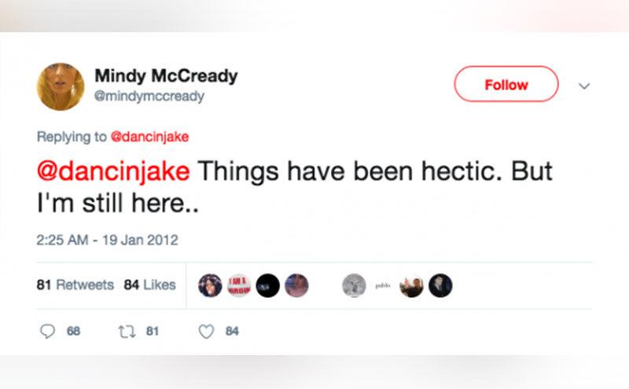
Task: Click the last liker avatar in the row
Action: pos(440,285)
